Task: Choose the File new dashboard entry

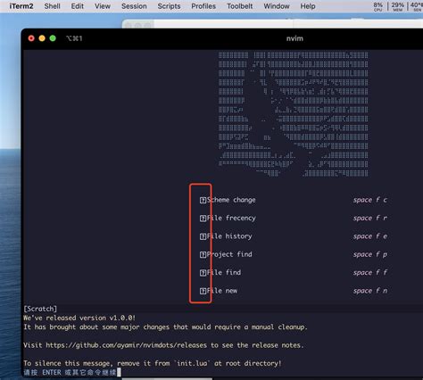Action: pos(294,291)
